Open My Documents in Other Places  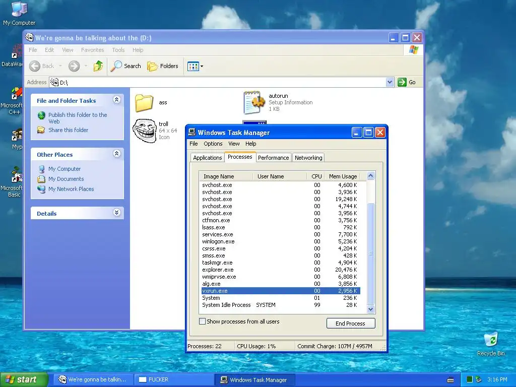tap(66, 179)
